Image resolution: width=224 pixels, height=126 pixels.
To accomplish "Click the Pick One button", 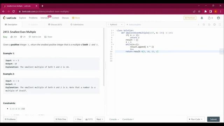I will click(x=61, y=119).
